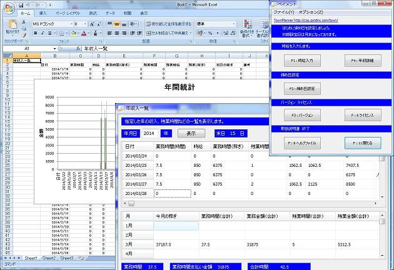Open the font name combo box
The width and height of the screenshot is (394, 270).
[53, 24]
